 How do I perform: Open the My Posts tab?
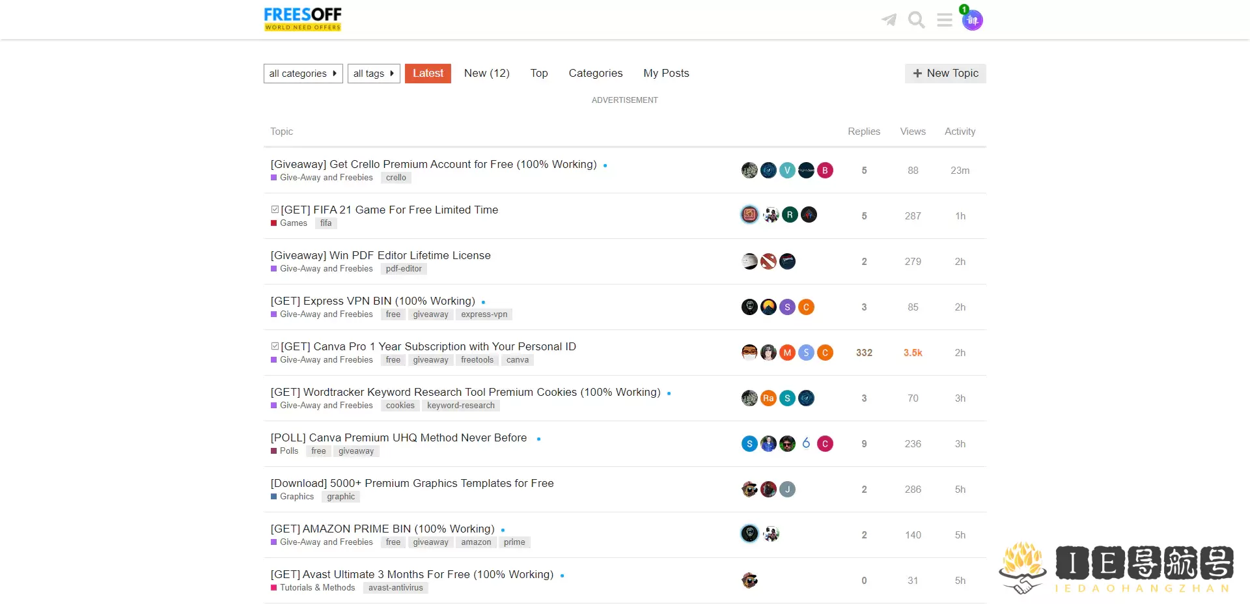tap(666, 74)
